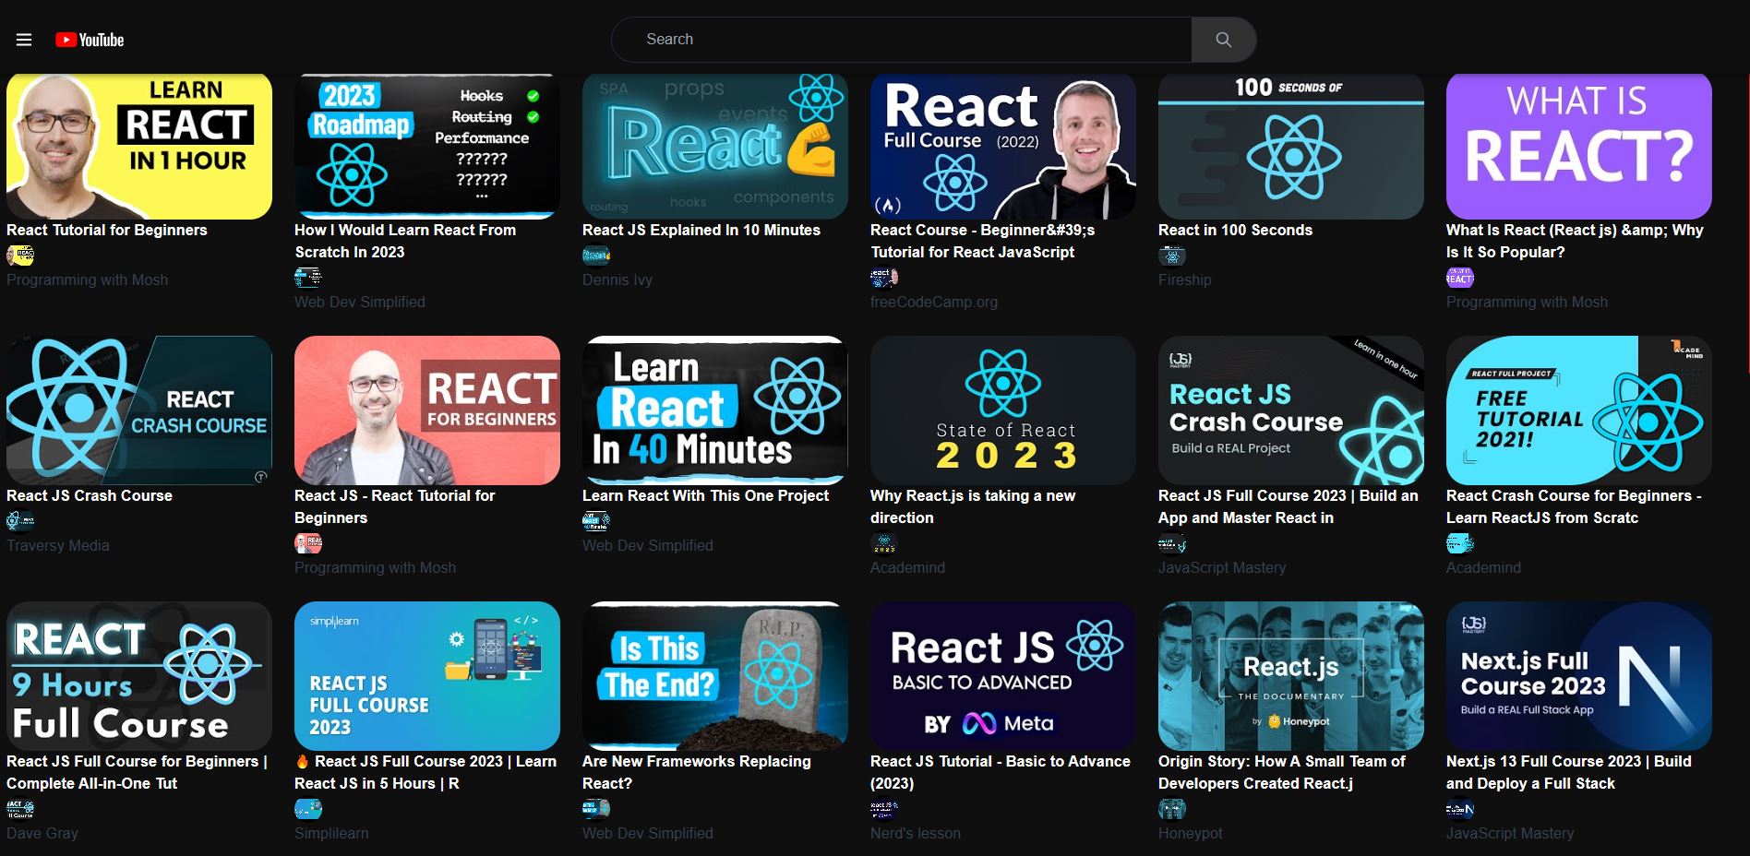
Task: Open React JS Crash Course Real Project thumbnail
Action: click(x=1291, y=410)
